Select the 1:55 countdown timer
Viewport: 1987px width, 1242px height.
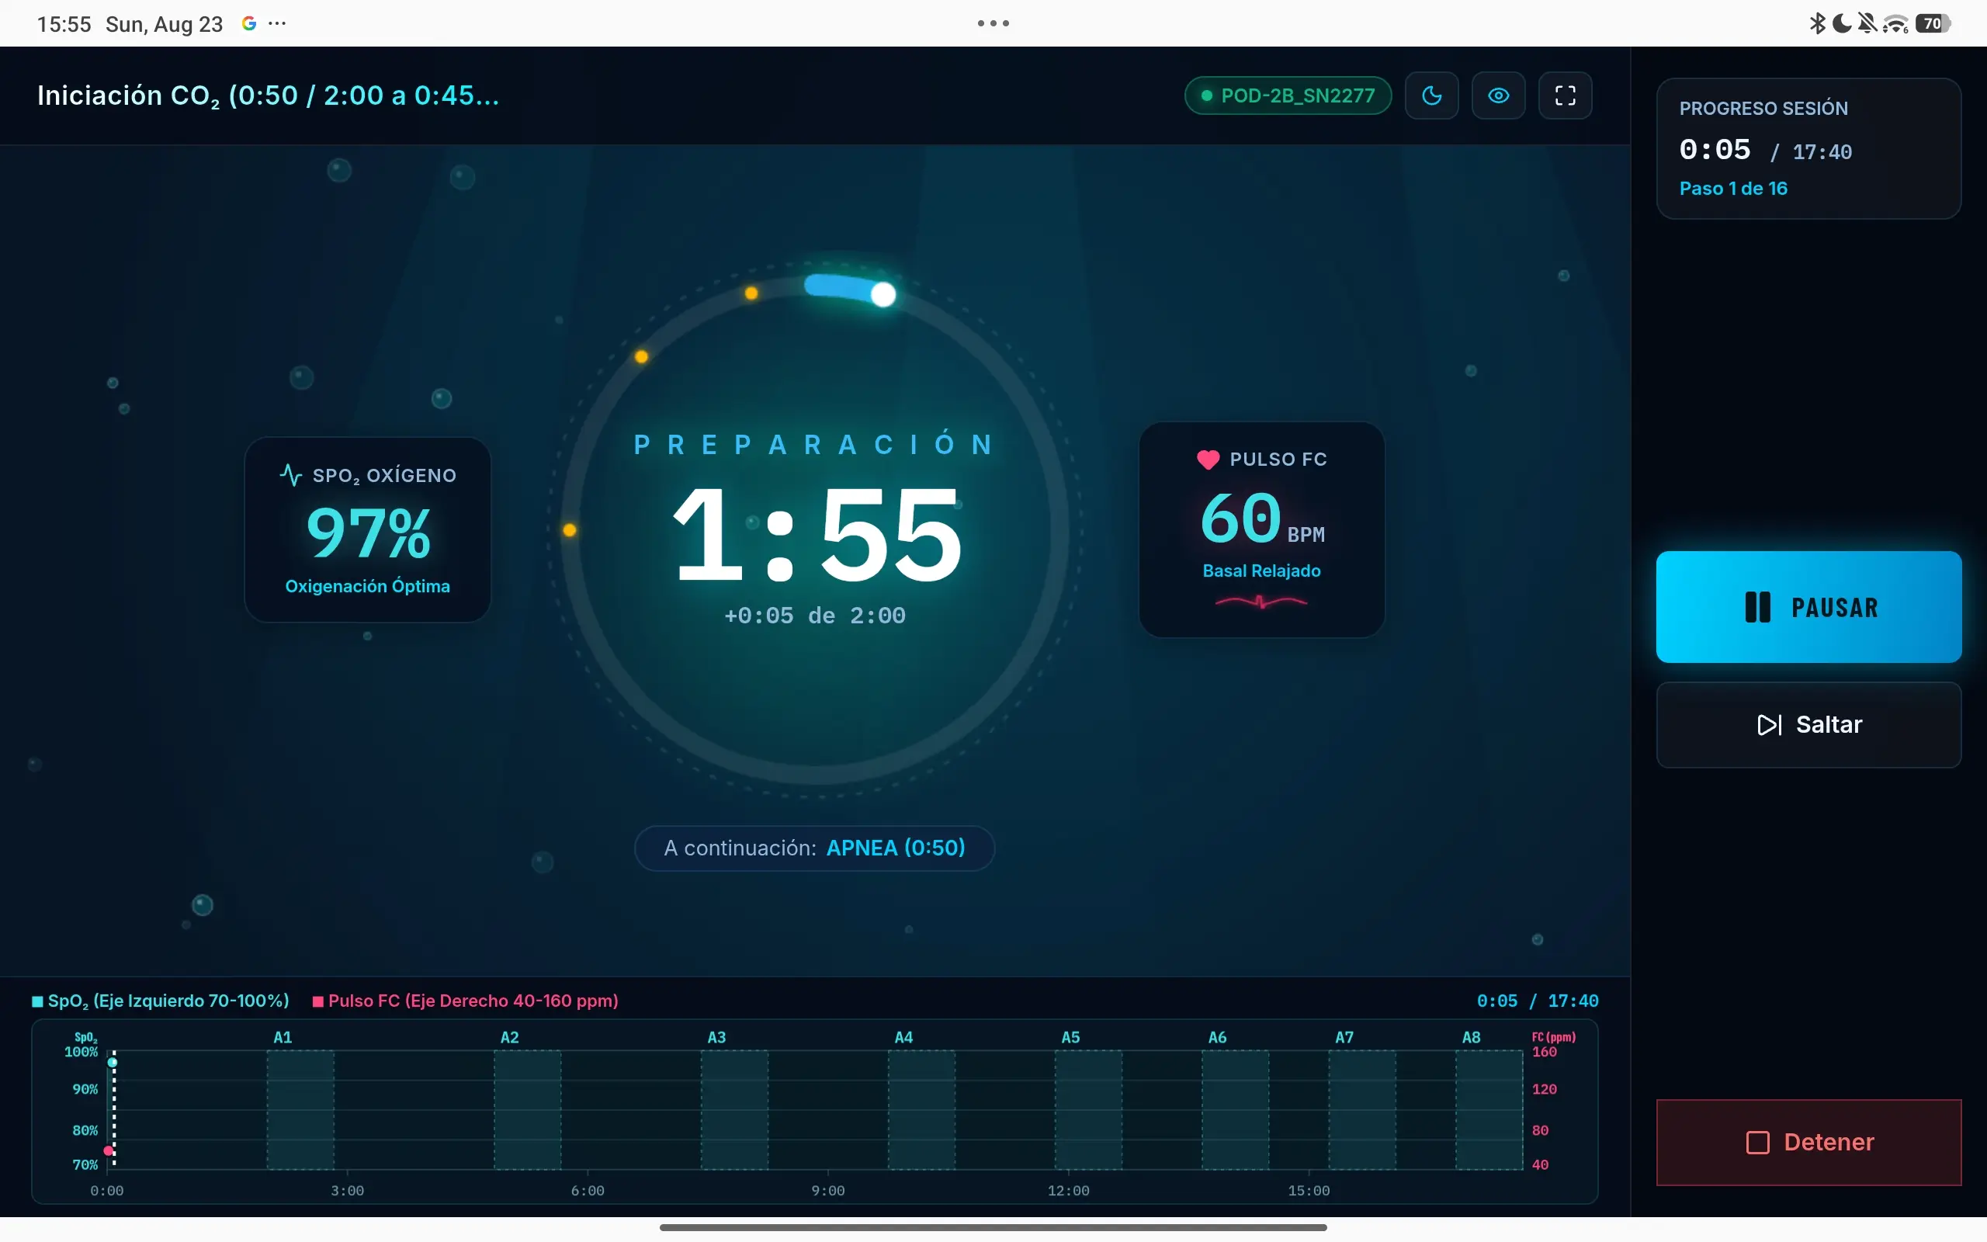[x=817, y=534]
